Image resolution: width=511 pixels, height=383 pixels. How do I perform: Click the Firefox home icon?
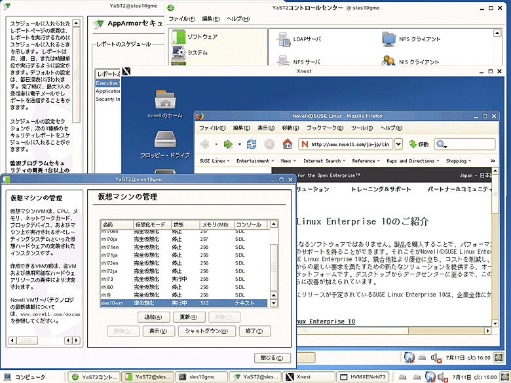point(287,144)
